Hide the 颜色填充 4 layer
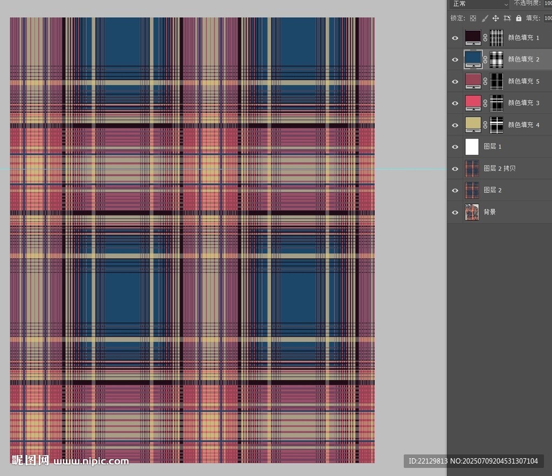 point(455,126)
